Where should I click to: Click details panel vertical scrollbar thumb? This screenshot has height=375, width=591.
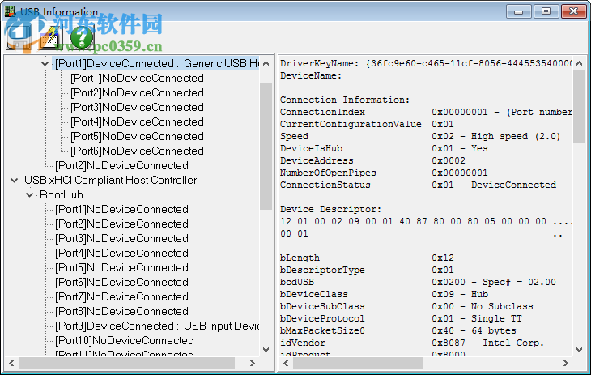click(x=580, y=107)
